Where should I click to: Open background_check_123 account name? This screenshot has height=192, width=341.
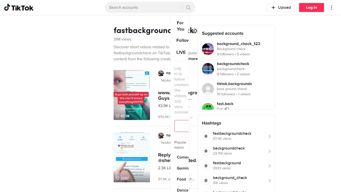(238, 44)
